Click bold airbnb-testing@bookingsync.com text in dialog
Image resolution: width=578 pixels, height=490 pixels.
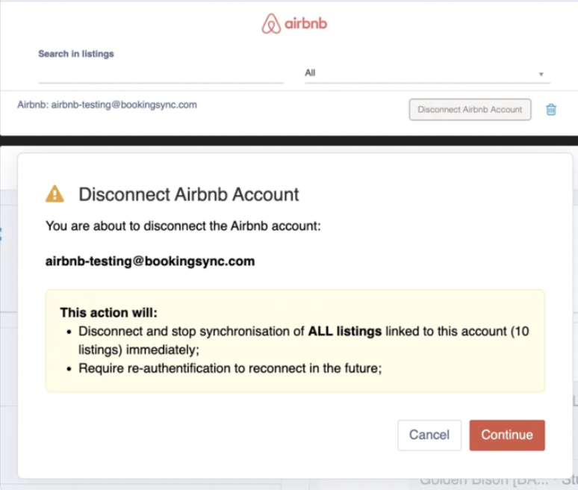click(150, 261)
